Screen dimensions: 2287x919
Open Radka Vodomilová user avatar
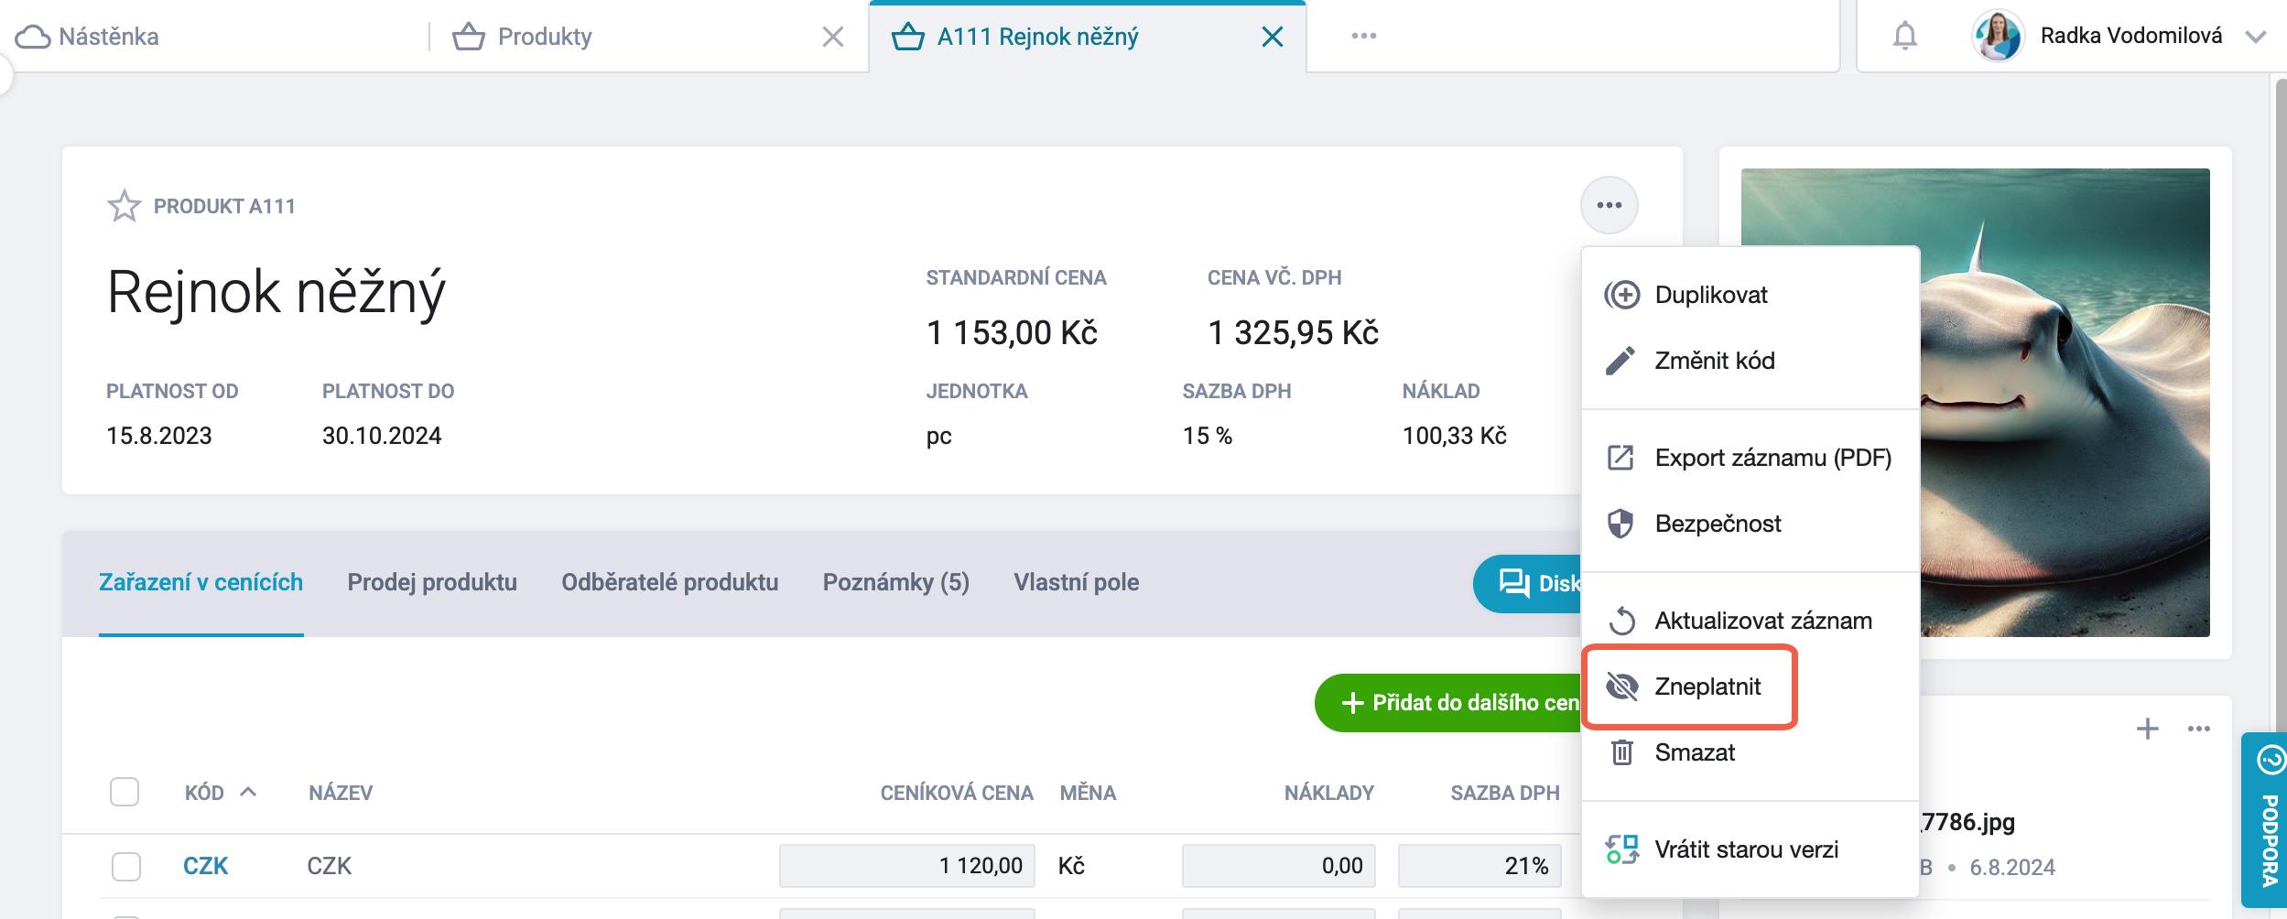click(x=1997, y=37)
